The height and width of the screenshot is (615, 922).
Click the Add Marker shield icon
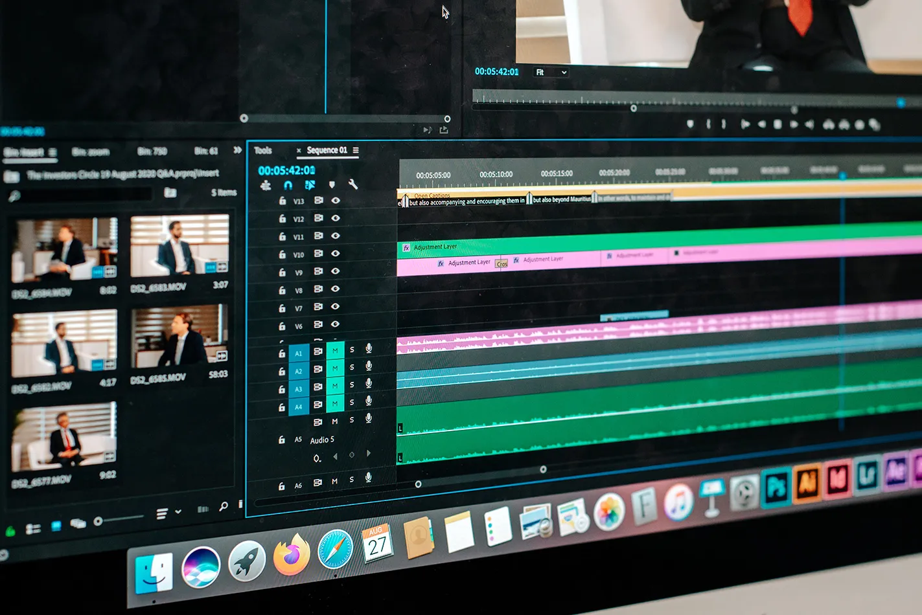tap(332, 185)
